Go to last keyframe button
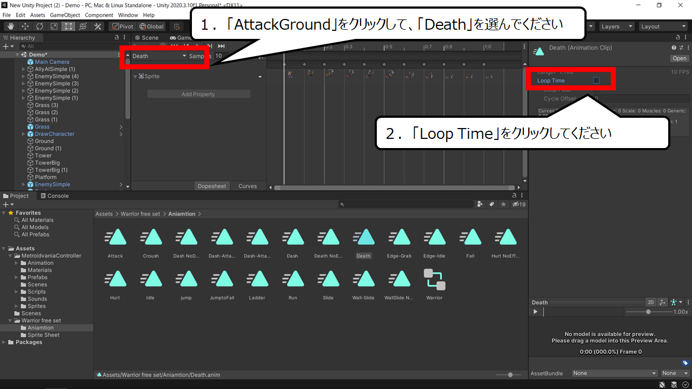The width and height of the screenshot is (692, 389). (x=221, y=46)
